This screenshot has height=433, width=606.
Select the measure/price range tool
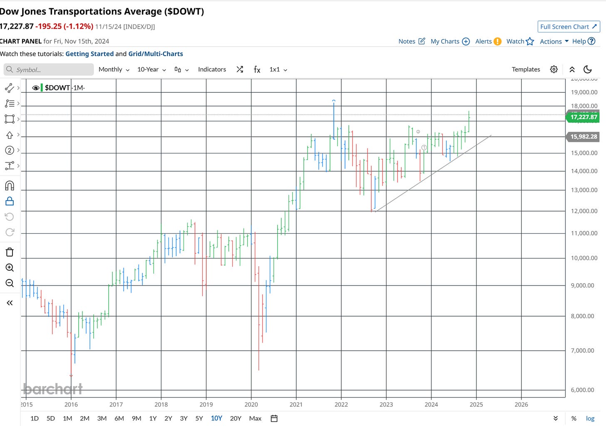click(x=10, y=166)
